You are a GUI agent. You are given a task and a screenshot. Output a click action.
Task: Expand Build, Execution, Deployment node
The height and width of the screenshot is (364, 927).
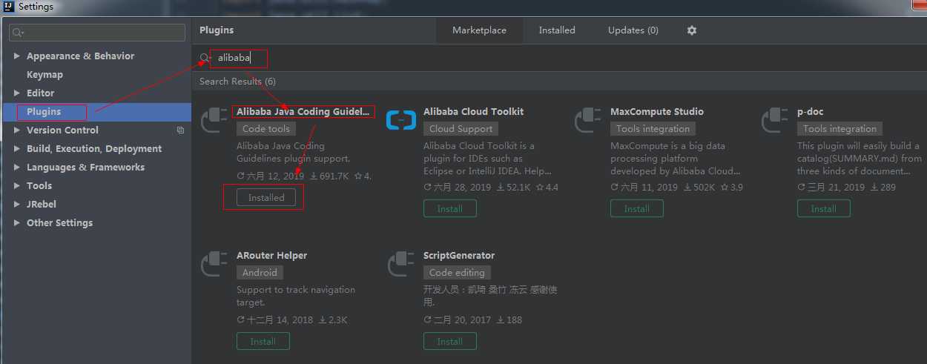[17, 149]
